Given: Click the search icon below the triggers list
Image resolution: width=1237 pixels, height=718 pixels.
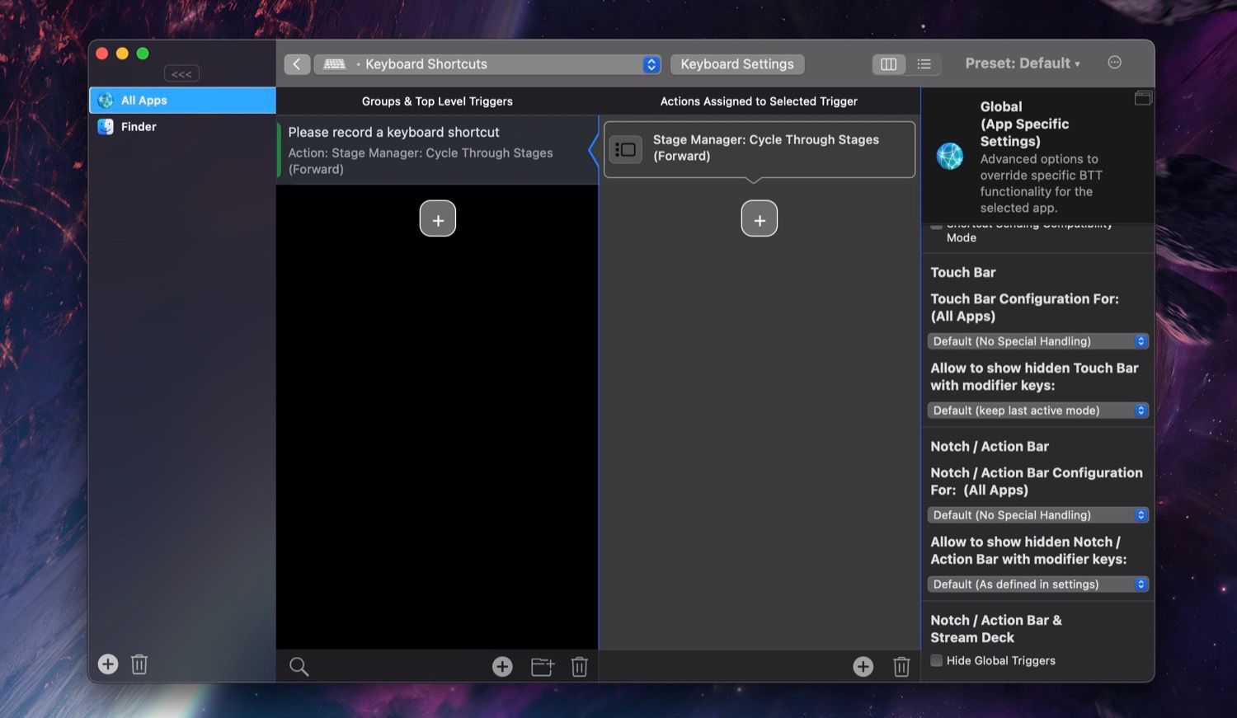Looking at the screenshot, I should click(x=299, y=666).
